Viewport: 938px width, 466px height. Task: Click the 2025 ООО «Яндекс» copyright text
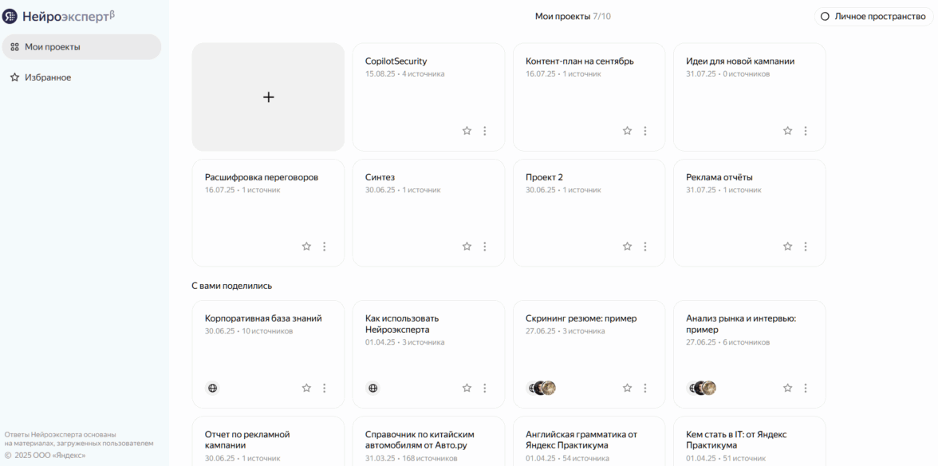tap(45, 456)
